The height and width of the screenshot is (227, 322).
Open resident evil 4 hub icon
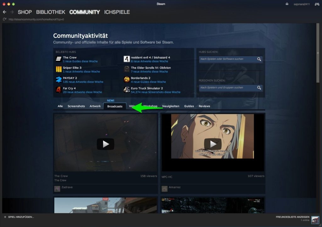click(x=126, y=59)
